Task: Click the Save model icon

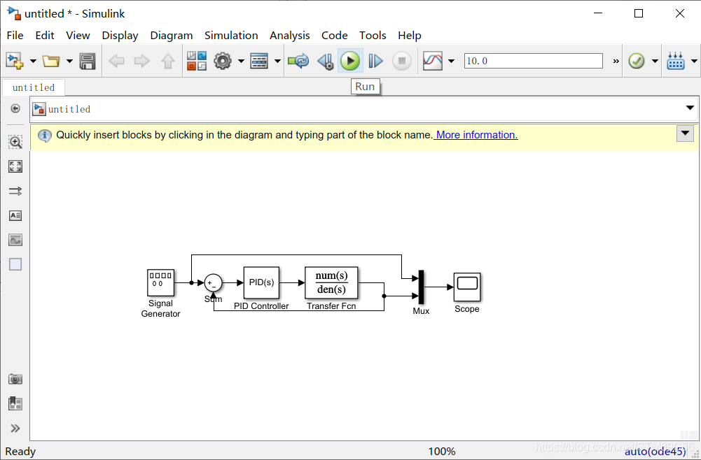Action: pyautogui.click(x=87, y=61)
